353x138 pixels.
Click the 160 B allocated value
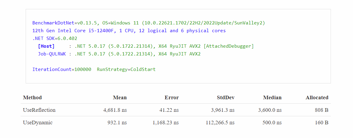[x=322, y=123]
